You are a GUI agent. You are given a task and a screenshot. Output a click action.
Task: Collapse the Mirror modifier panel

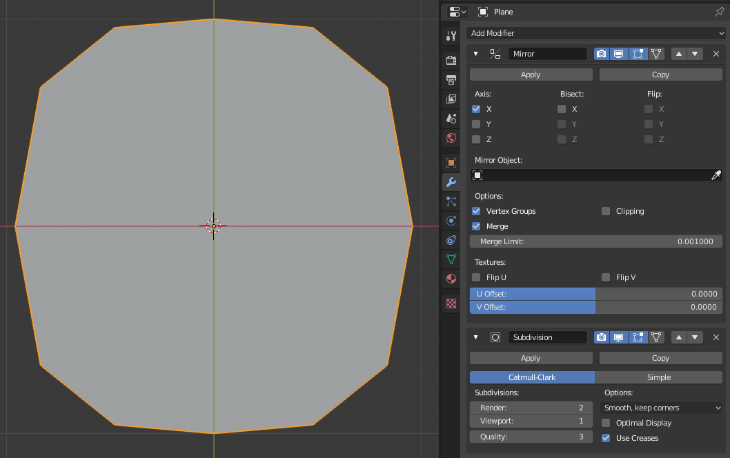(x=475, y=53)
